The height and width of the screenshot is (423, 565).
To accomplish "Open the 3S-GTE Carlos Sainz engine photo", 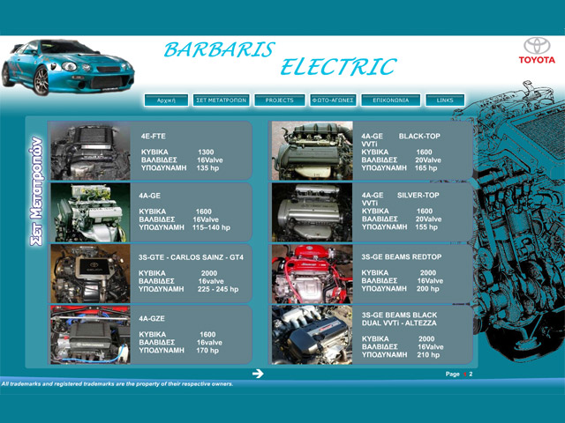I will click(x=90, y=274).
